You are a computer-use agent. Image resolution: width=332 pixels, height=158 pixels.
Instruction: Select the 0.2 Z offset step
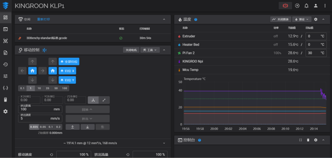[58, 127]
